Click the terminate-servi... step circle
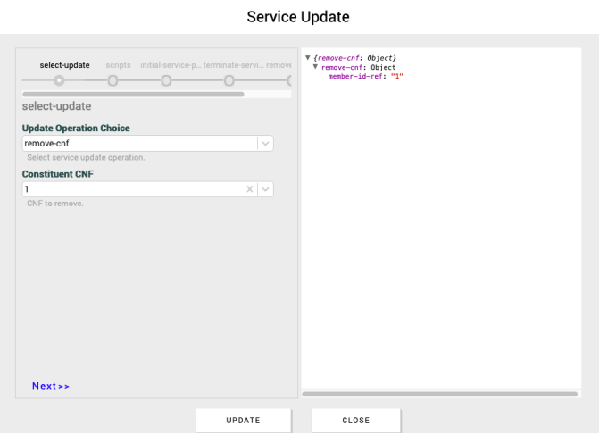 (x=229, y=80)
